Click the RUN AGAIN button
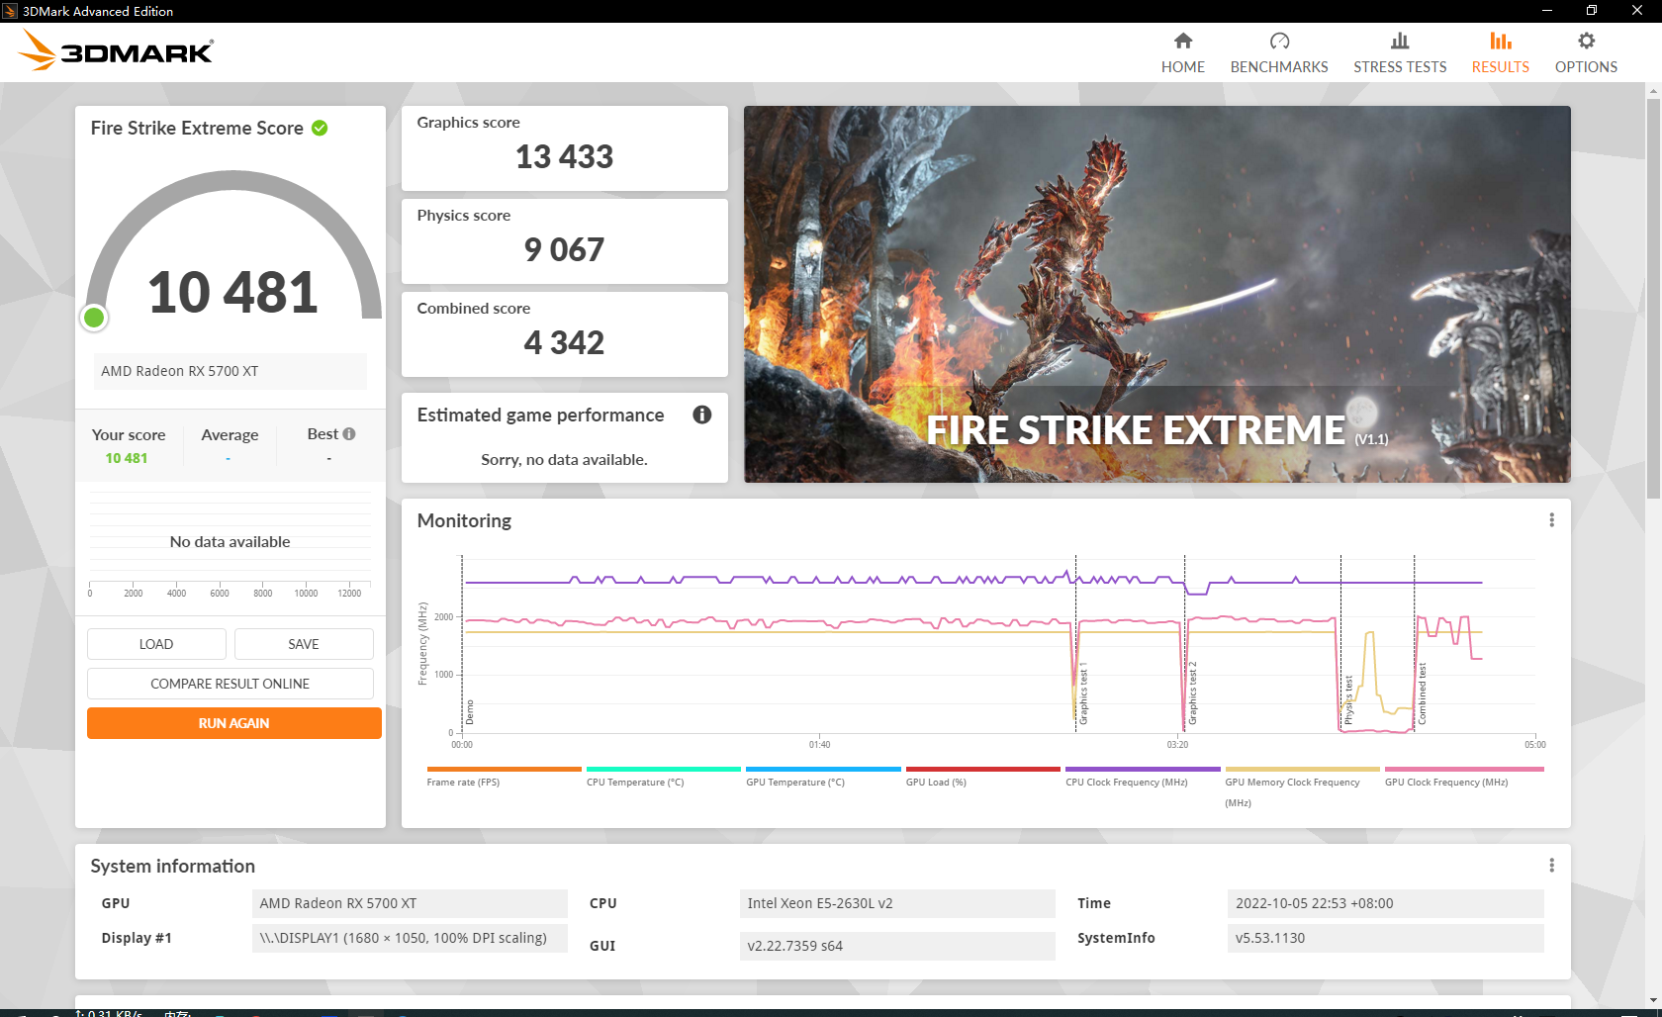Image resolution: width=1662 pixels, height=1017 pixels. point(234,723)
